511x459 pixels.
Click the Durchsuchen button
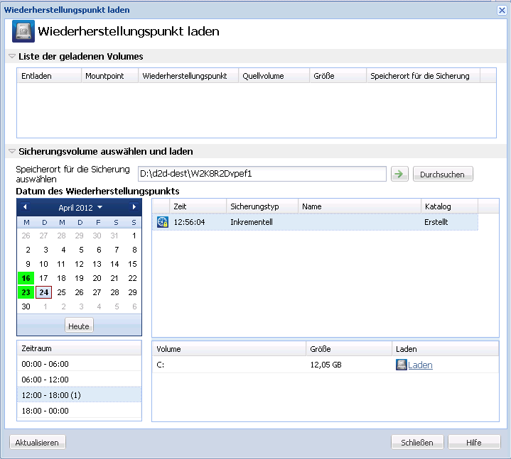point(443,174)
